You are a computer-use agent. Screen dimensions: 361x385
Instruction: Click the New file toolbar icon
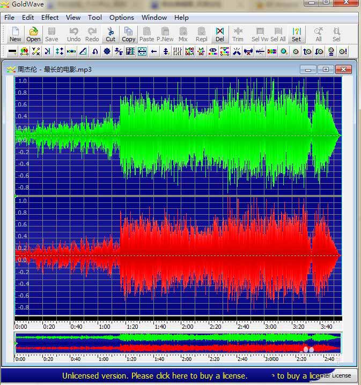pyautogui.click(x=16, y=34)
